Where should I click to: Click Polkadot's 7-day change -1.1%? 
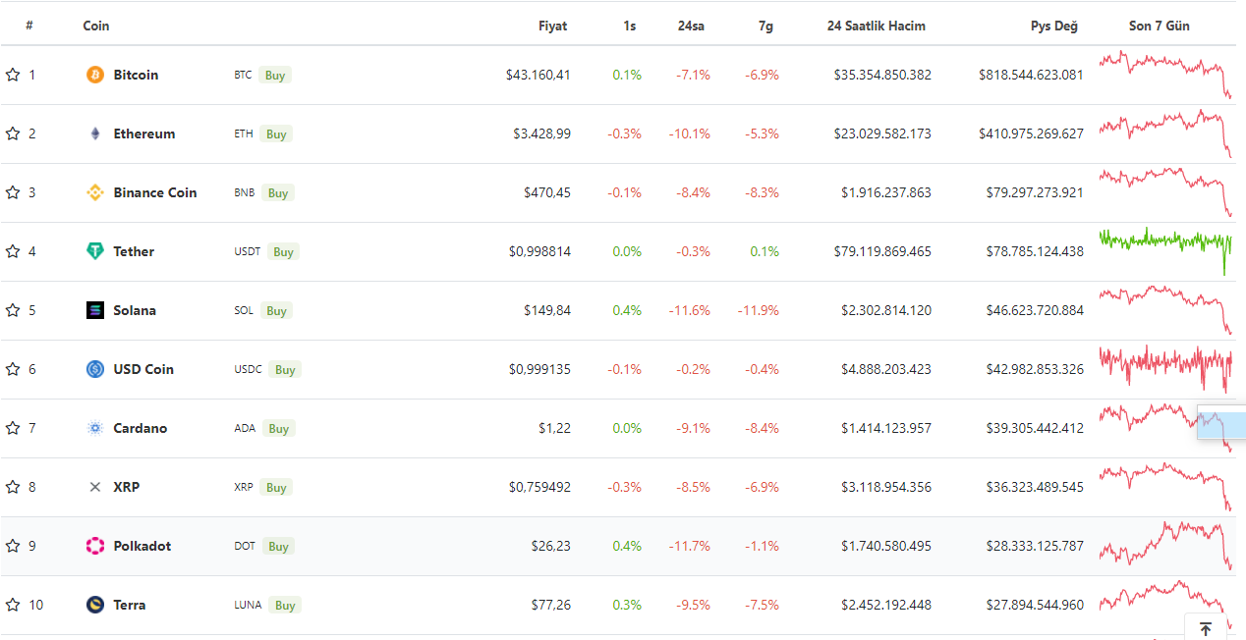click(x=762, y=546)
